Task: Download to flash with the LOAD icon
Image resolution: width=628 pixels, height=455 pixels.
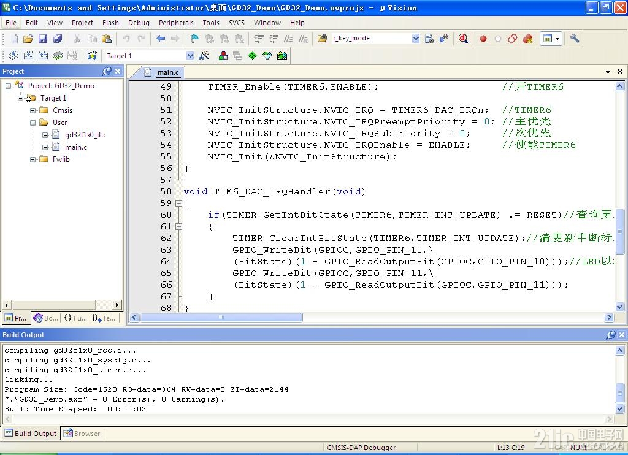Action: click(x=92, y=56)
